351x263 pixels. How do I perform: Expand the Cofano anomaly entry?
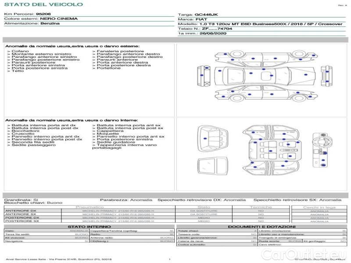pyautogui.click(x=20, y=51)
